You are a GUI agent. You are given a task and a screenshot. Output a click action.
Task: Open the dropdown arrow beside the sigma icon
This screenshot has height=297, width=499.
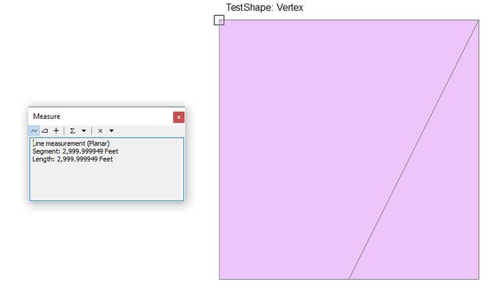tap(84, 130)
